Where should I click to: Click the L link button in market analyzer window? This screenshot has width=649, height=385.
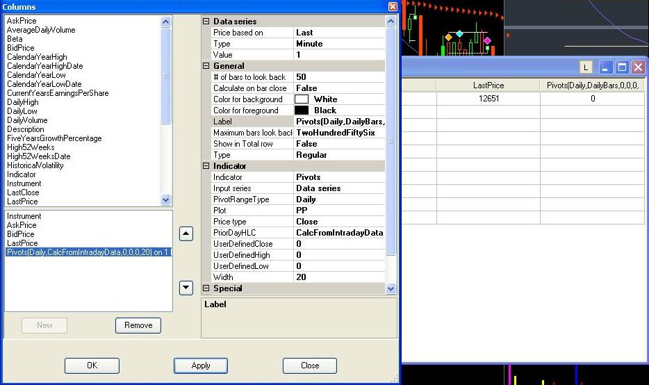point(585,67)
